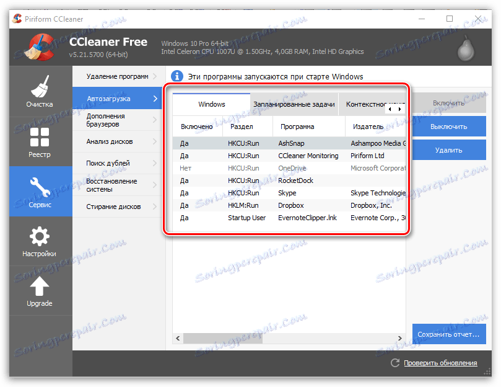This screenshot has height=387, width=501.
Task: Click the horizontal scrollbar thumb
Action: [223, 338]
